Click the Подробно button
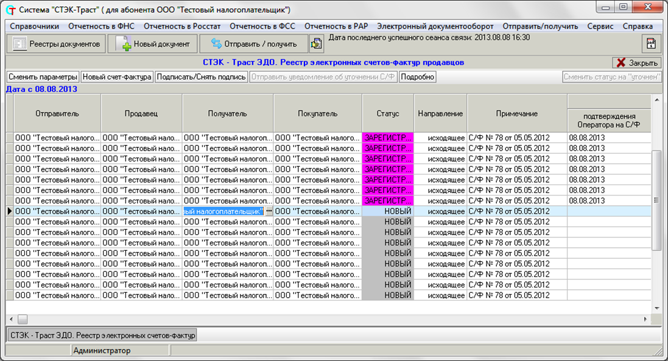Screen dimensions: 668x361 418,77
